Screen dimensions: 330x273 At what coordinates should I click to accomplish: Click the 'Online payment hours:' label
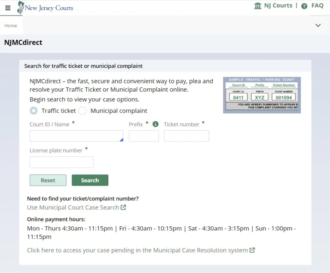56,219
